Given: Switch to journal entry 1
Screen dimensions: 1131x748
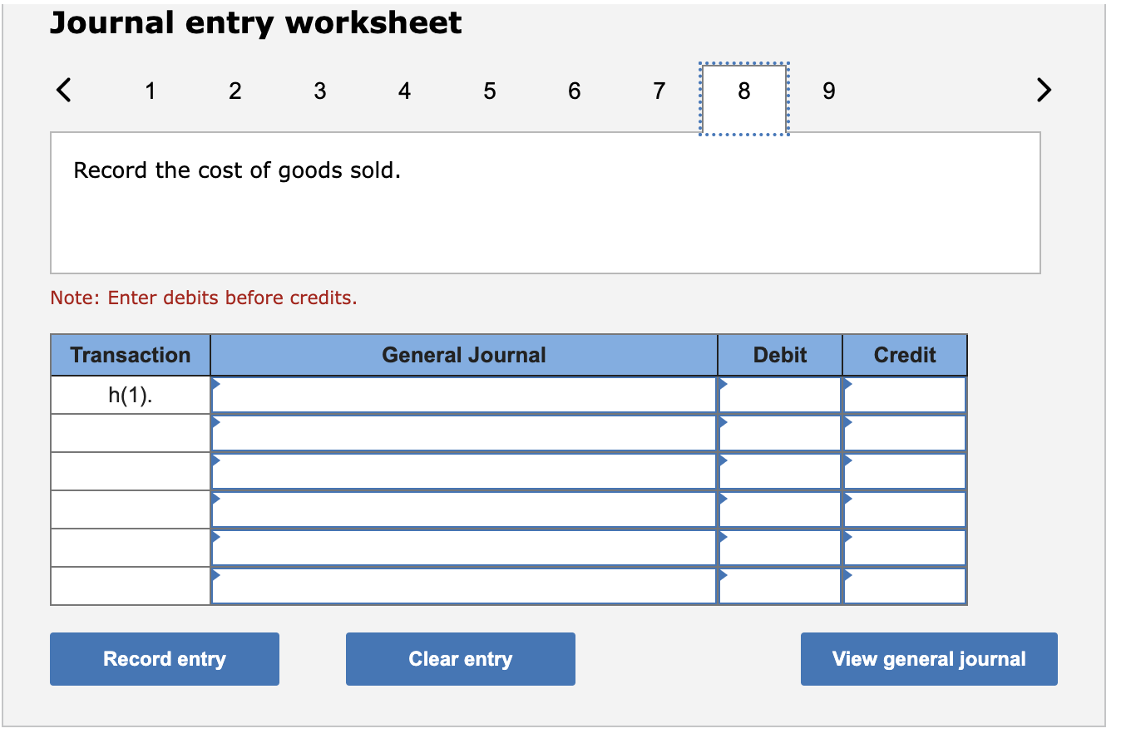Looking at the screenshot, I should pyautogui.click(x=151, y=91).
